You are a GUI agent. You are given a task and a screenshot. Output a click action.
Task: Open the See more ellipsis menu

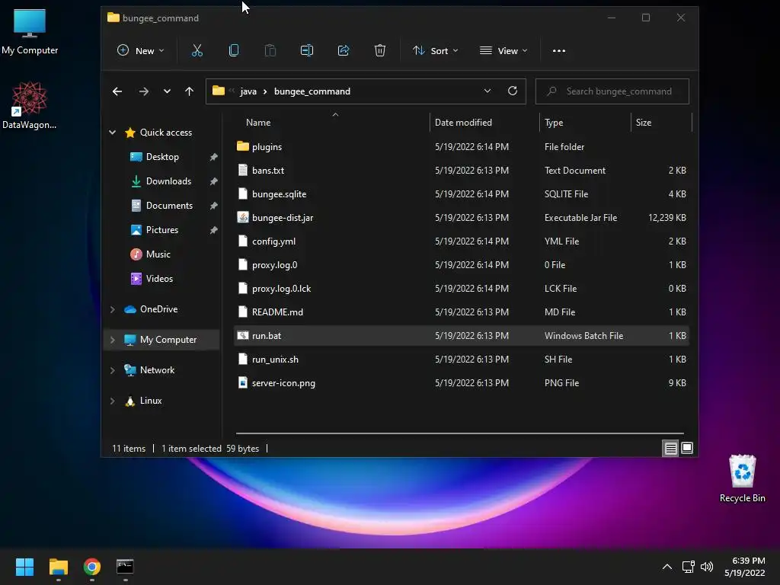[x=558, y=50]
